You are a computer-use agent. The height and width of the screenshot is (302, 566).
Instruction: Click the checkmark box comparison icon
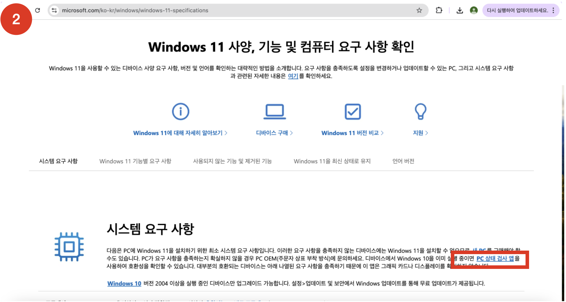353,111
